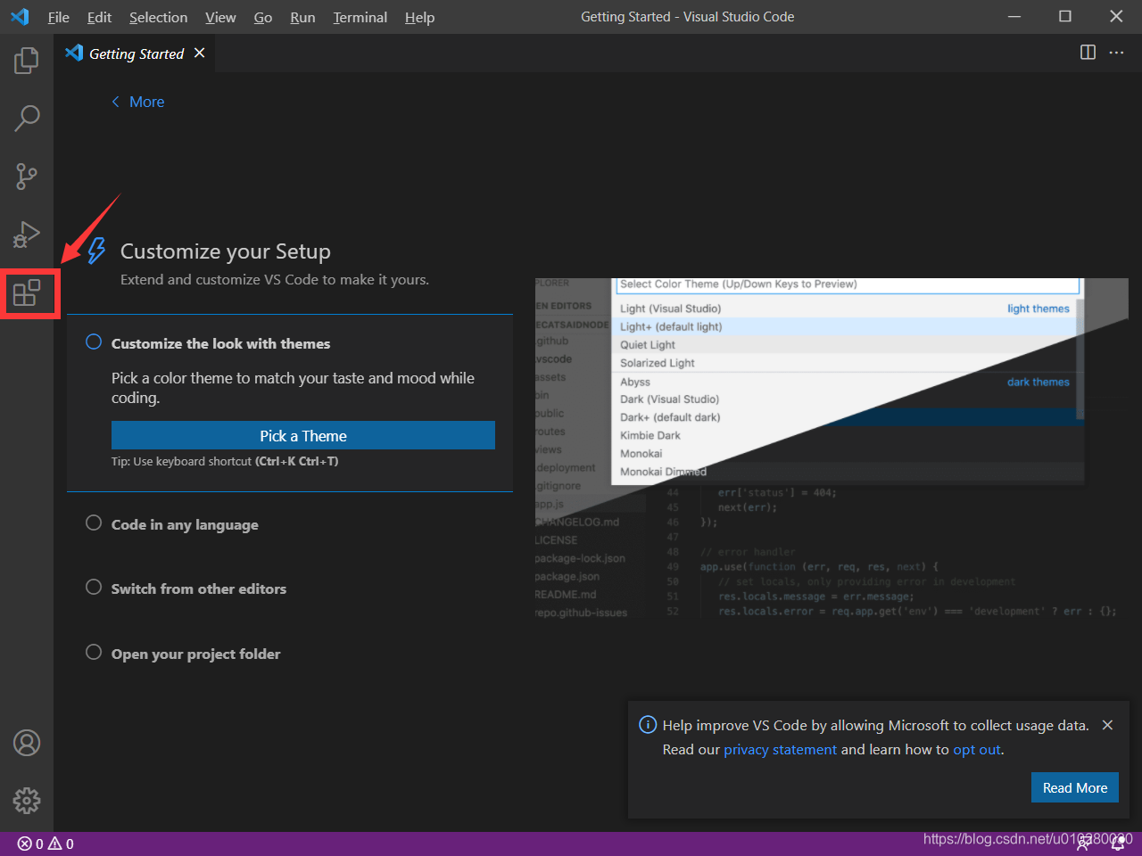The width and height of the screenshot is (1142, 856).
Task: Open the Explorer view in activity bar
Action: 27,61
